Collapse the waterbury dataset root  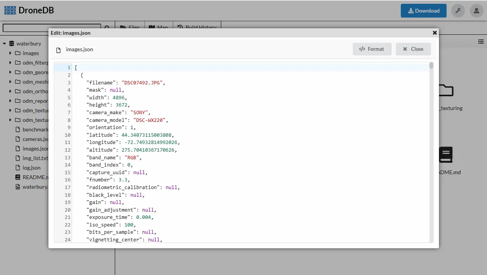pyautogui.click(x=4, y=44)
